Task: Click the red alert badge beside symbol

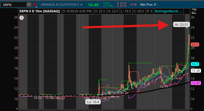Action: (35, 5)
